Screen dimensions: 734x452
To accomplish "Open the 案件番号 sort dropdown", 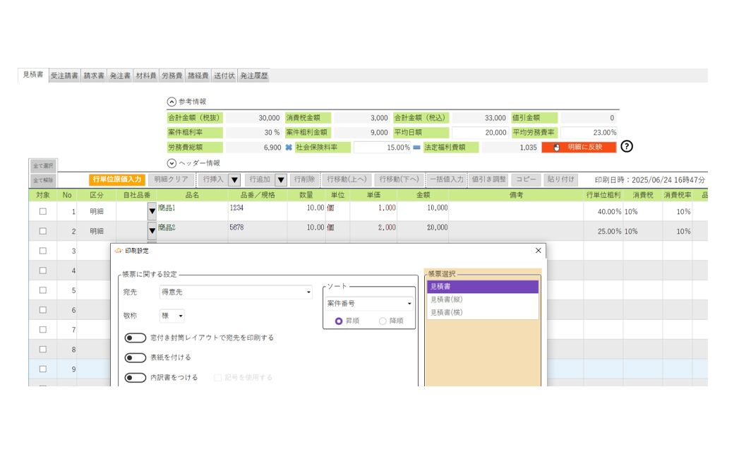I will point(370,304).
